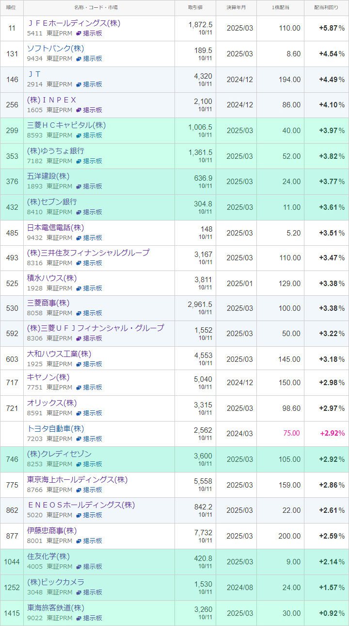Click the 掲示板 icon for 伊藤忠商事
The width and height of the screenshot is (349, 626).
(79, 541)
